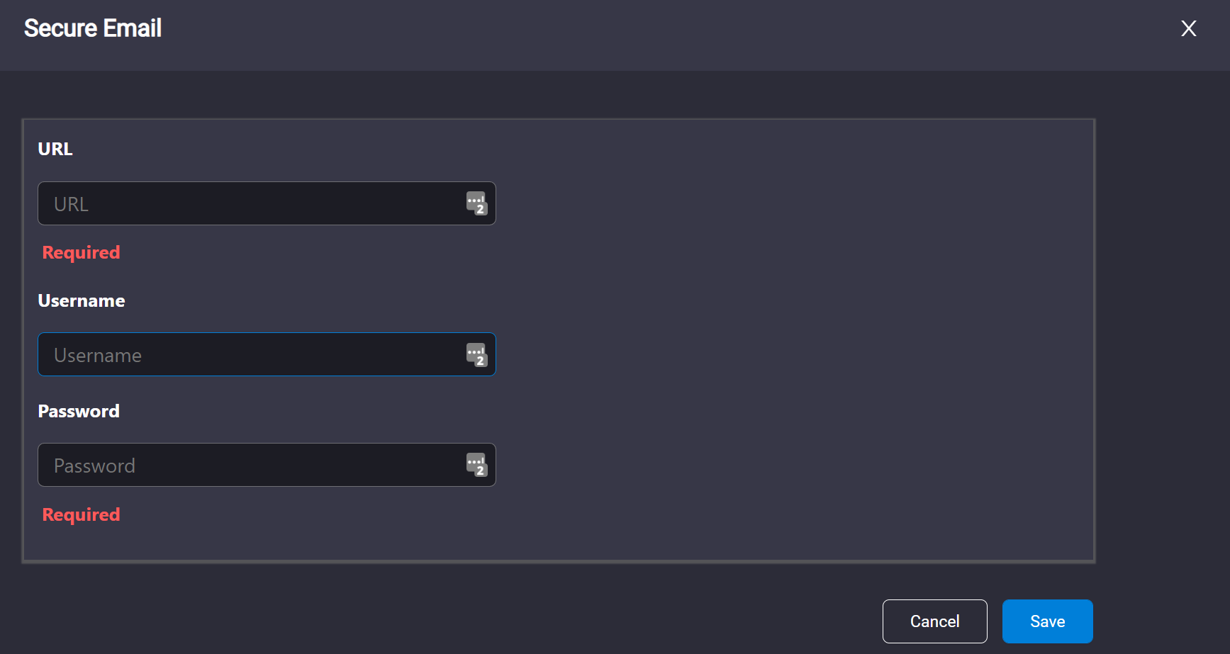The image size is (1230, 654).
Task: Click the URL placeholder text
Action: (x=72, y=204)
